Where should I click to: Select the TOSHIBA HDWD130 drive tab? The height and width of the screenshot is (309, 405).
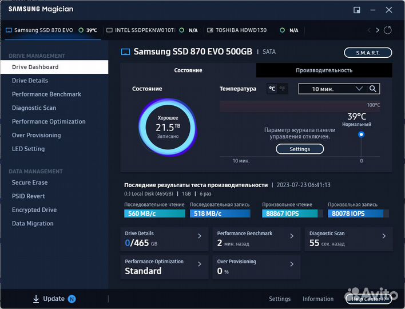click(x=255, y=30)
